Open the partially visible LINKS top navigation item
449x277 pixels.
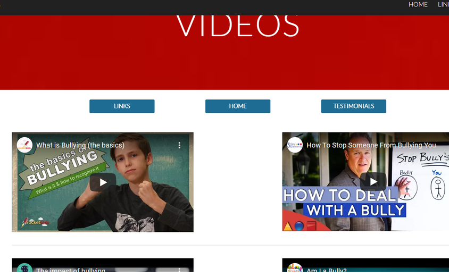pos(443,4)
